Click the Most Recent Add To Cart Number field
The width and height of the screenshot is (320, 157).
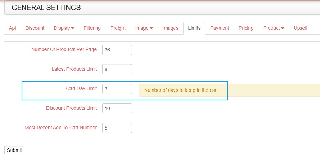(x=117, y=128)
